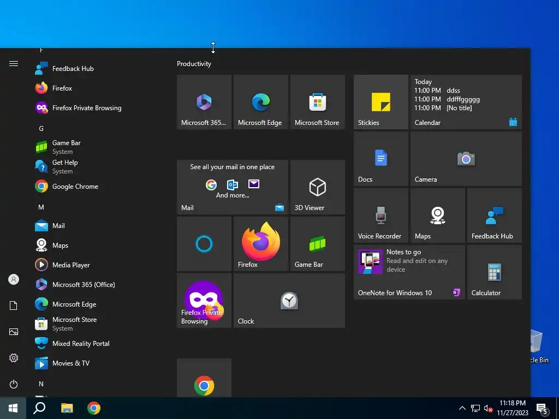Open Feedback Hub from the app list
Viewport: 559px width, 419px height.
point(96,68)
